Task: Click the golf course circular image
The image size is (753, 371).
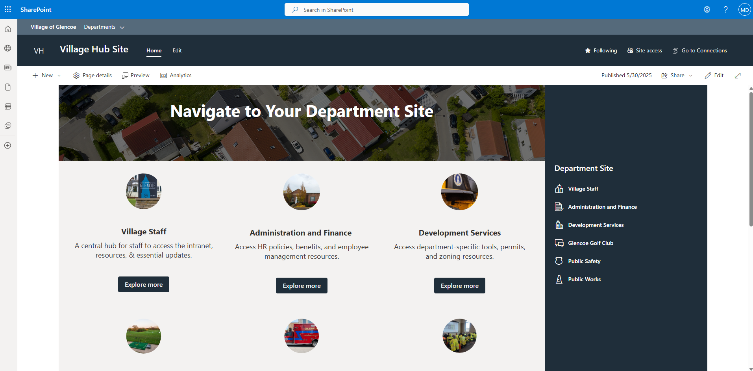Action: [144, 336]
